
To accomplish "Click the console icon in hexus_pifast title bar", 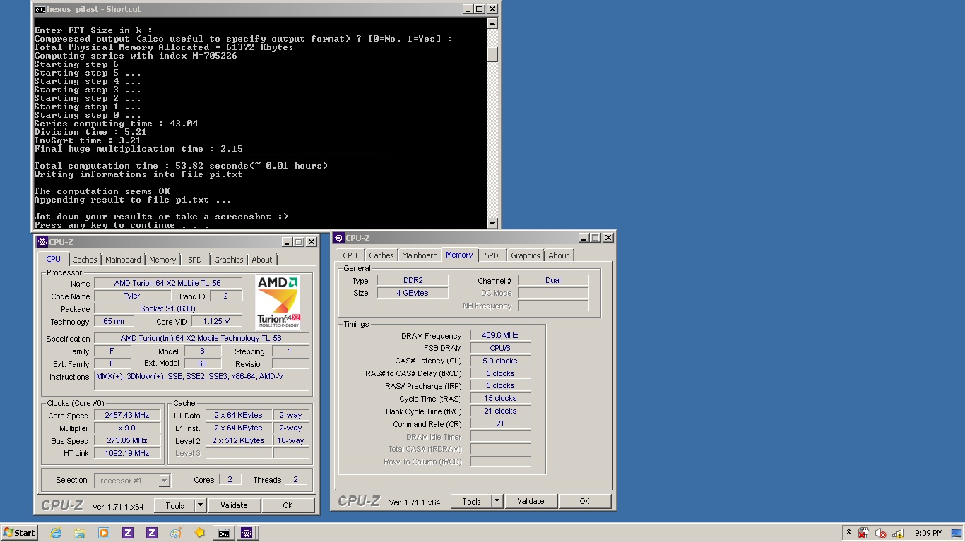I will tap(40, 9).
